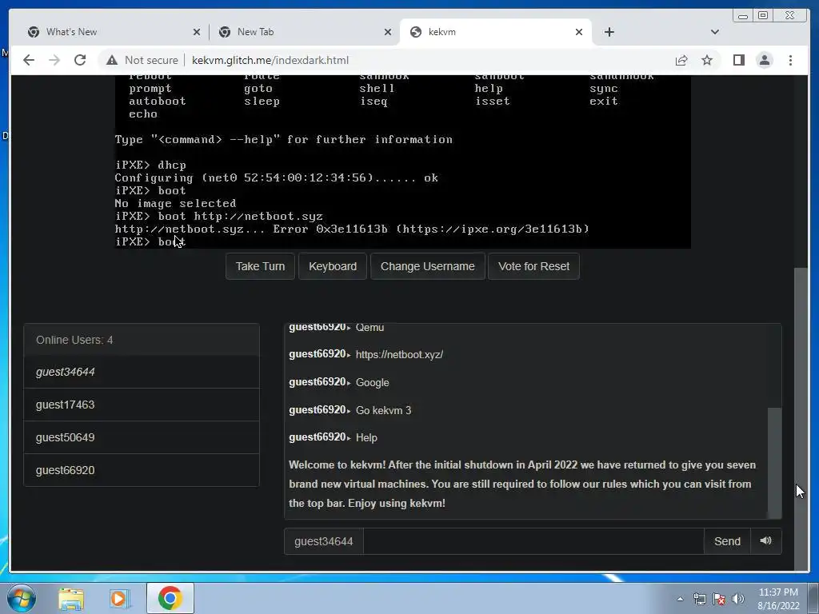
Task: Toggle the Chrome side panel icon
Action: (738, 61)
